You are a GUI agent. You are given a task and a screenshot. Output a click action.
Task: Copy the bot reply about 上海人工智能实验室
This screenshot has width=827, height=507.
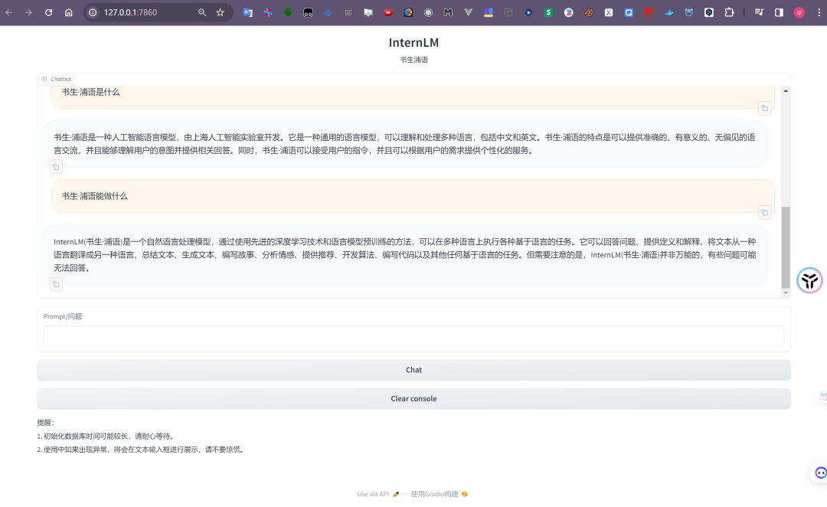point(56,167)
